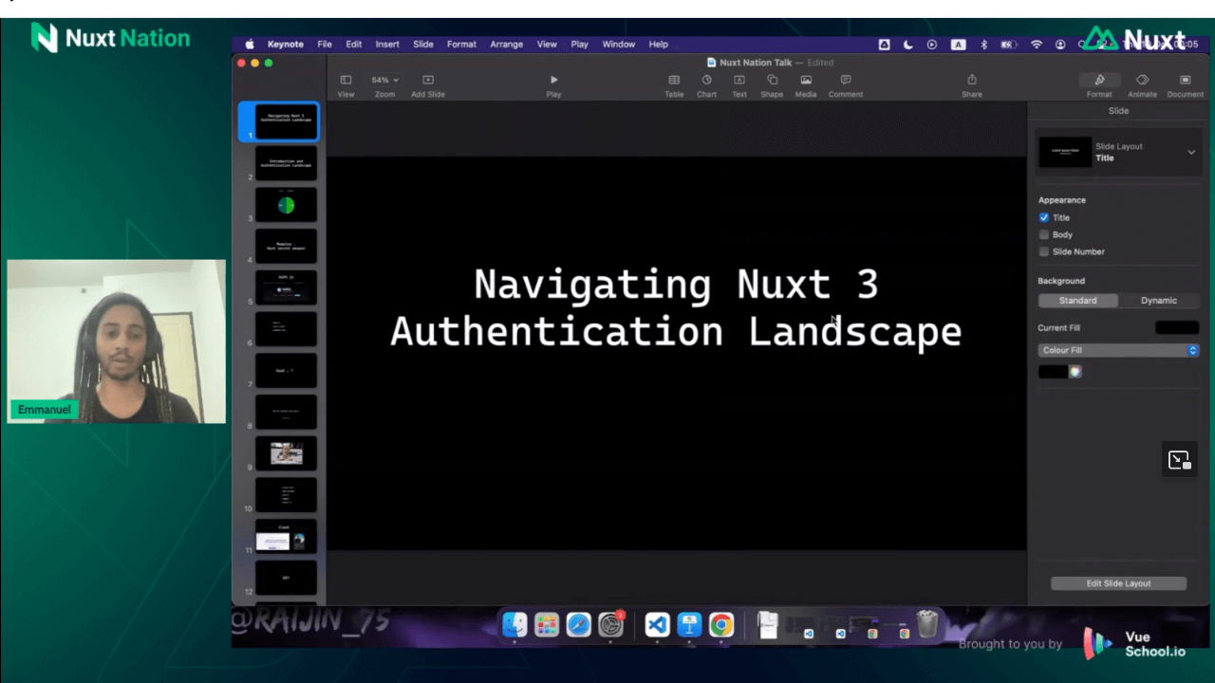Viewport: 1215px width, 683px height.
Task: Open the Animate inspector
Action: click(1142, 81)
